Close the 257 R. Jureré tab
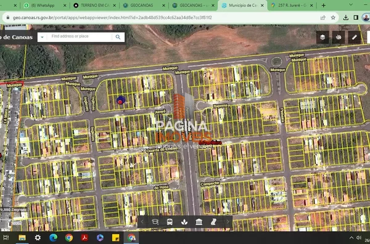The image size is (370, 244). point(311,5)
